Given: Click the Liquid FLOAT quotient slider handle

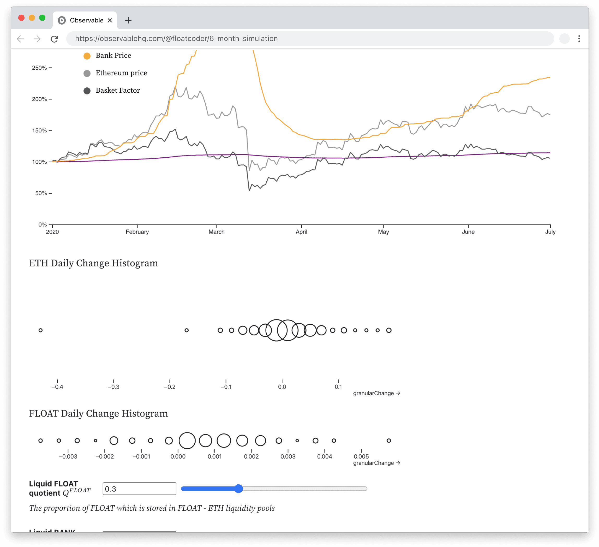Looking at the screenshot, I should [239, 489].
